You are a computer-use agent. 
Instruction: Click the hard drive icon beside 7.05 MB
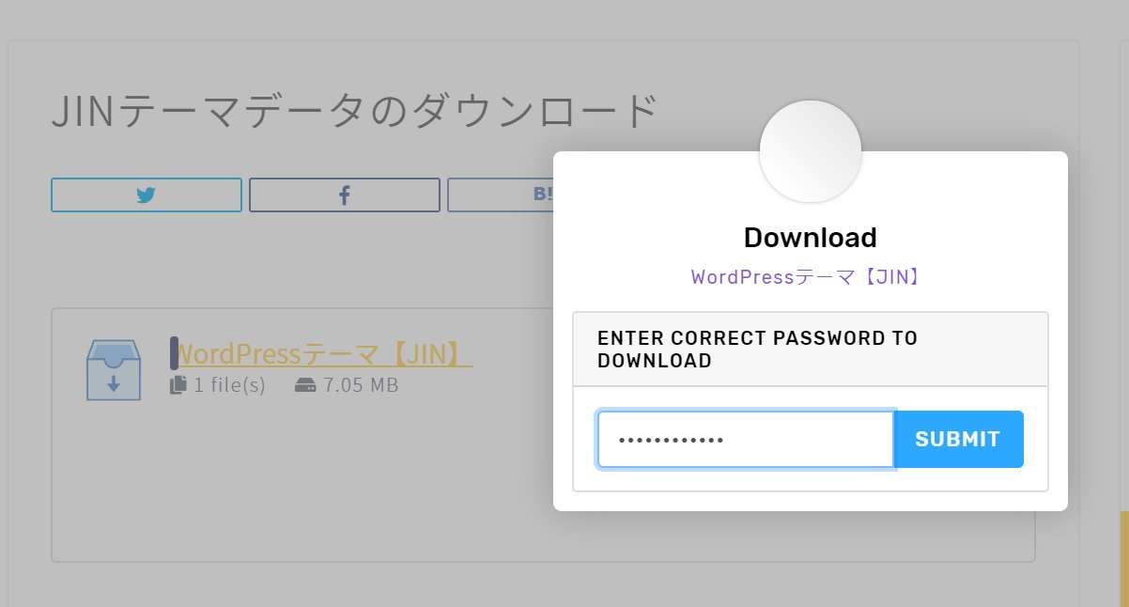point(304,385)
